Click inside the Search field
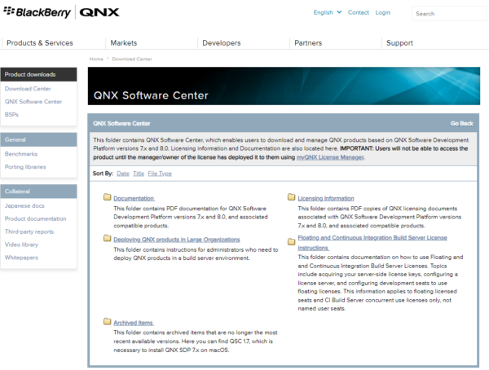The height and width of the screenshot is (370, 489). click(447, 14)
